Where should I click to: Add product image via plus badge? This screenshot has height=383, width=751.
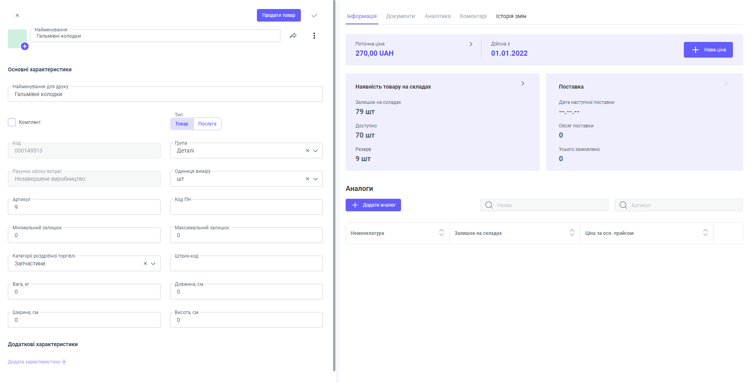pos(25,46)
